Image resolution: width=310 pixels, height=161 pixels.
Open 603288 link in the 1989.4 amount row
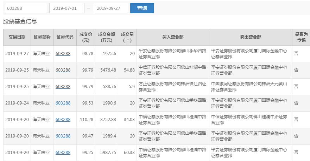63,136
